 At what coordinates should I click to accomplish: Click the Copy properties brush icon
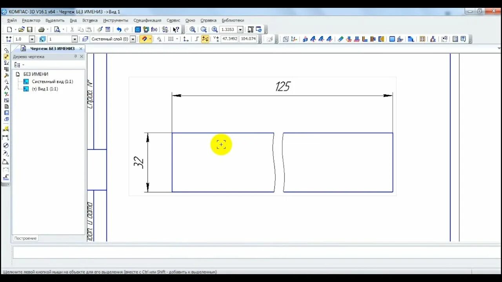click(x=100, y=29)
